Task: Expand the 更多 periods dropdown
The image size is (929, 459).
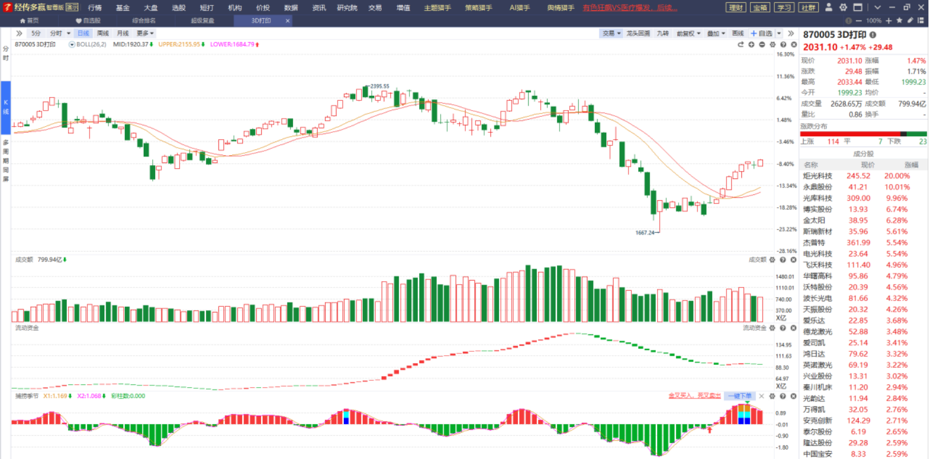Action: pyautogui.click(x=145, y=33)
